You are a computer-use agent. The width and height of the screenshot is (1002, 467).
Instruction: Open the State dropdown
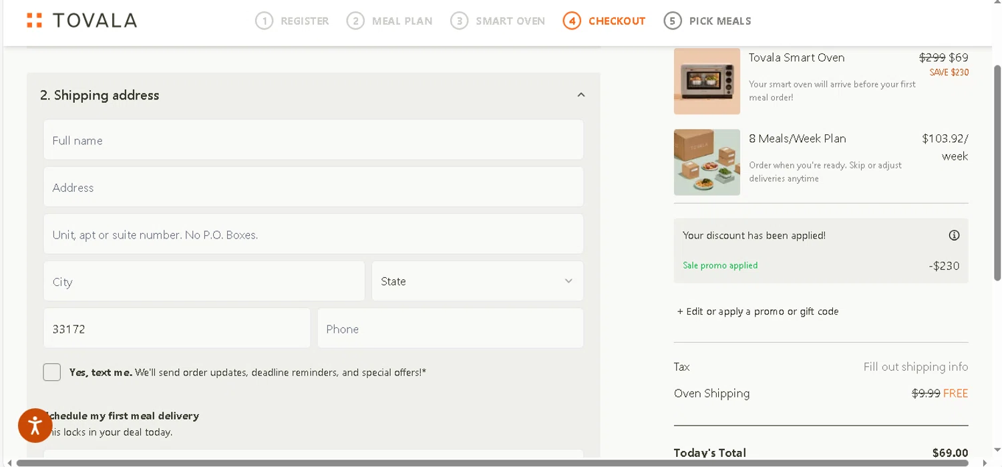478,281
